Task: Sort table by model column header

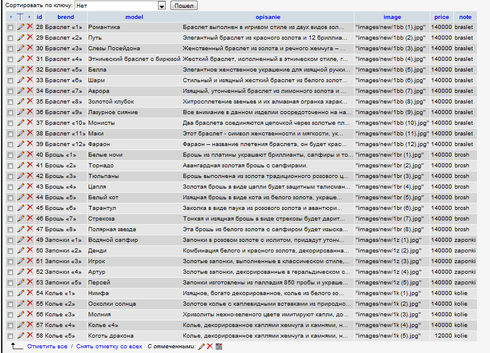Action: coord(134,17)
